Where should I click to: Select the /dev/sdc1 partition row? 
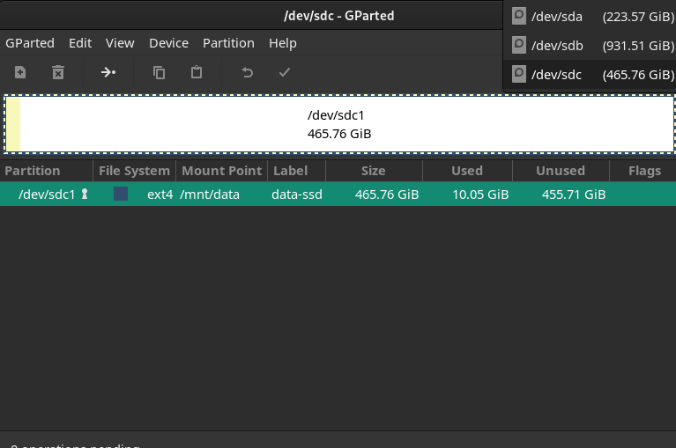pyautogui.click(x=338, y=195)
